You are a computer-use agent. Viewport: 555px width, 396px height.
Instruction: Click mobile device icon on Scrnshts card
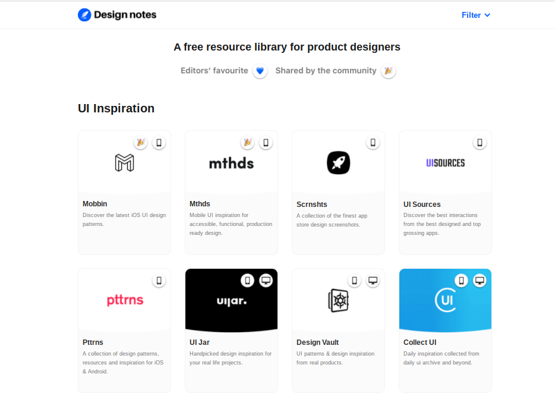click(x=373, y=142)
